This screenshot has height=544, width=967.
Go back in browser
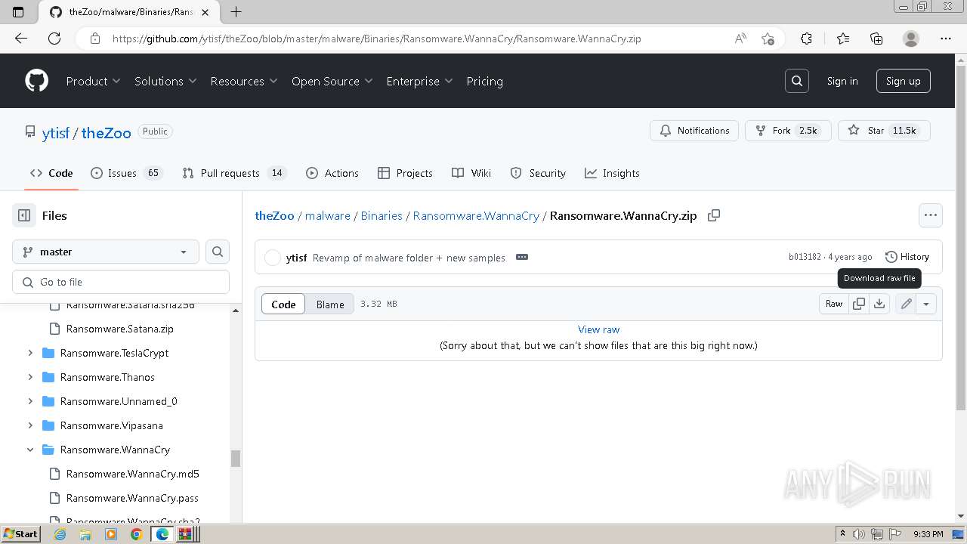(21, 39)
